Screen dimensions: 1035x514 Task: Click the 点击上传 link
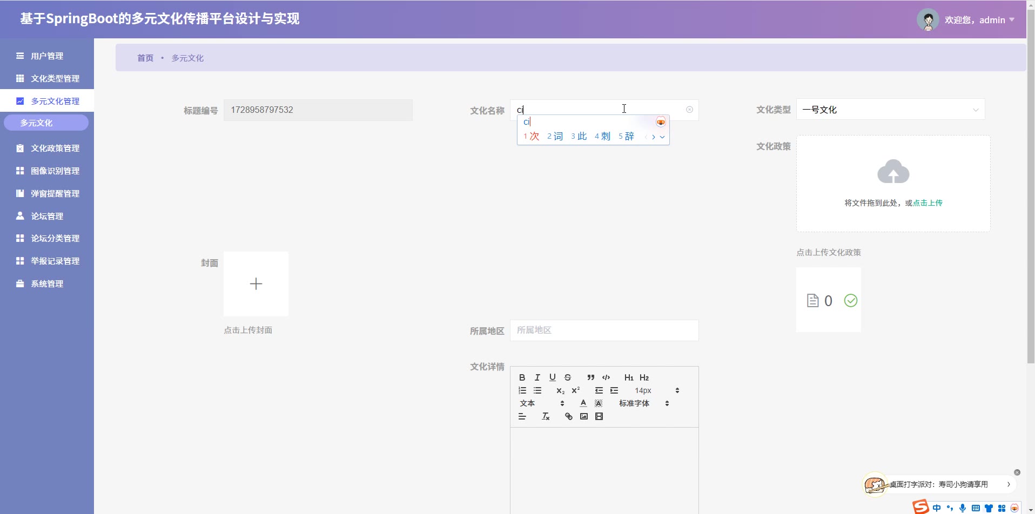coord(928,203)
